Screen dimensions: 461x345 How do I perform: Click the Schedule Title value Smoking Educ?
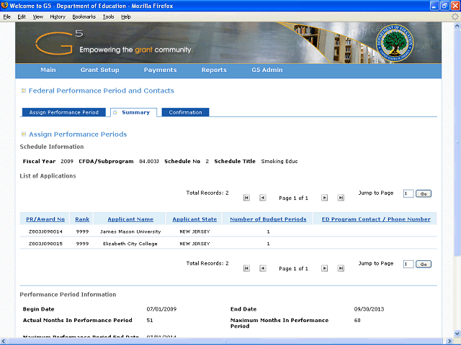pyautogui.click(x=279, y=161)
